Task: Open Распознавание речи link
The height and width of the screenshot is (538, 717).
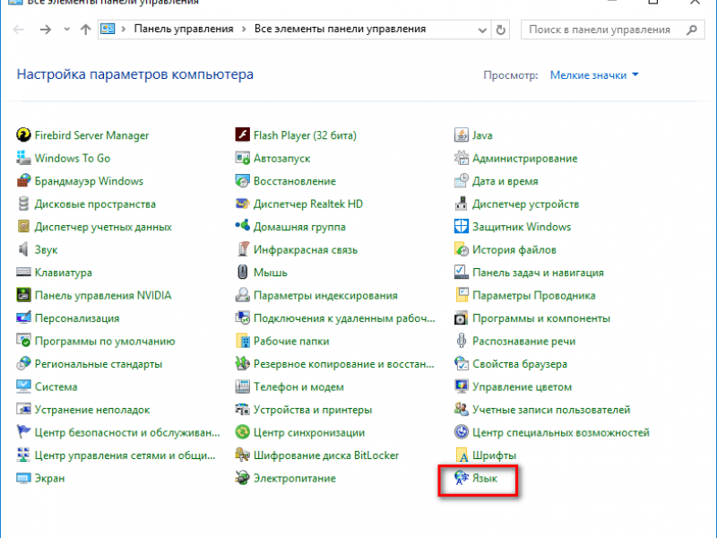Action: click(x=523, y=341)
